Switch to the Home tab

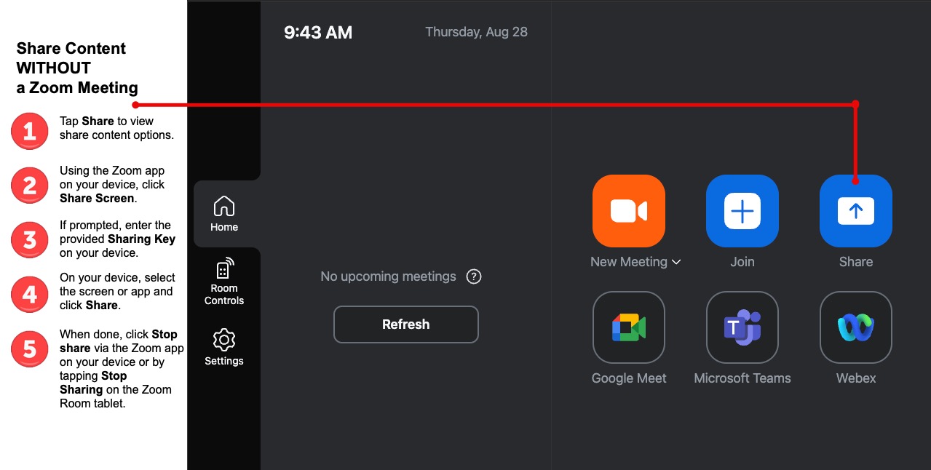coord(223,213)
